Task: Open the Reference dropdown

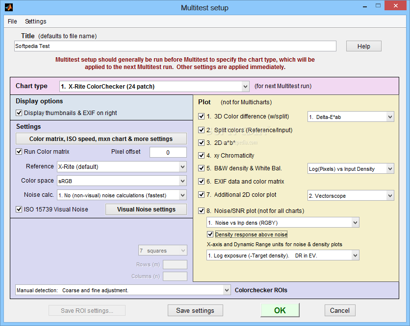Action: click(122, 167)
